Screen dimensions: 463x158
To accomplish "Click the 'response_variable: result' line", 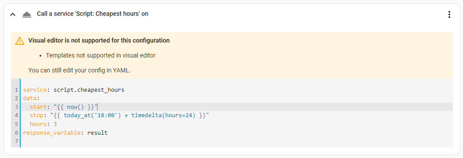I will click(x=65, y=133).
